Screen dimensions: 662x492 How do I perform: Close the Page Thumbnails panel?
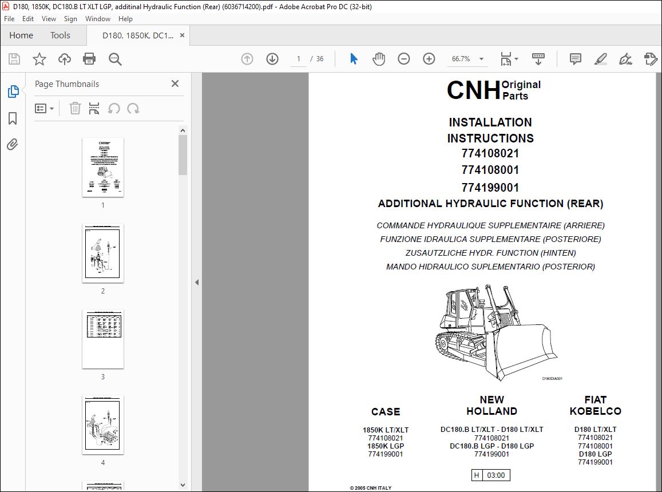[x=175, y=84]
